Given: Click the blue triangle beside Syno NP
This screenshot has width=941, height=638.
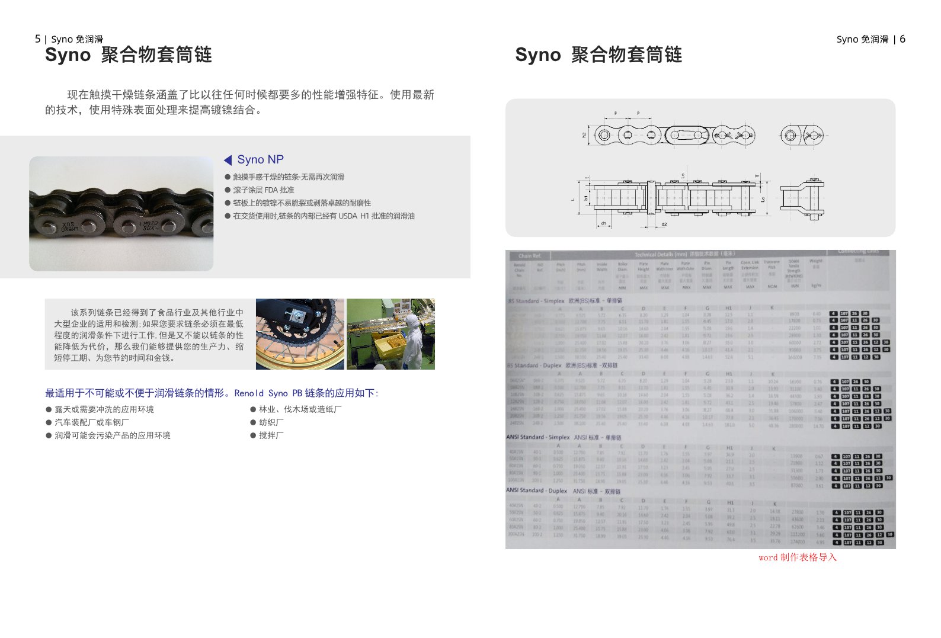Looking at the screenshot, I should (228, 160).
